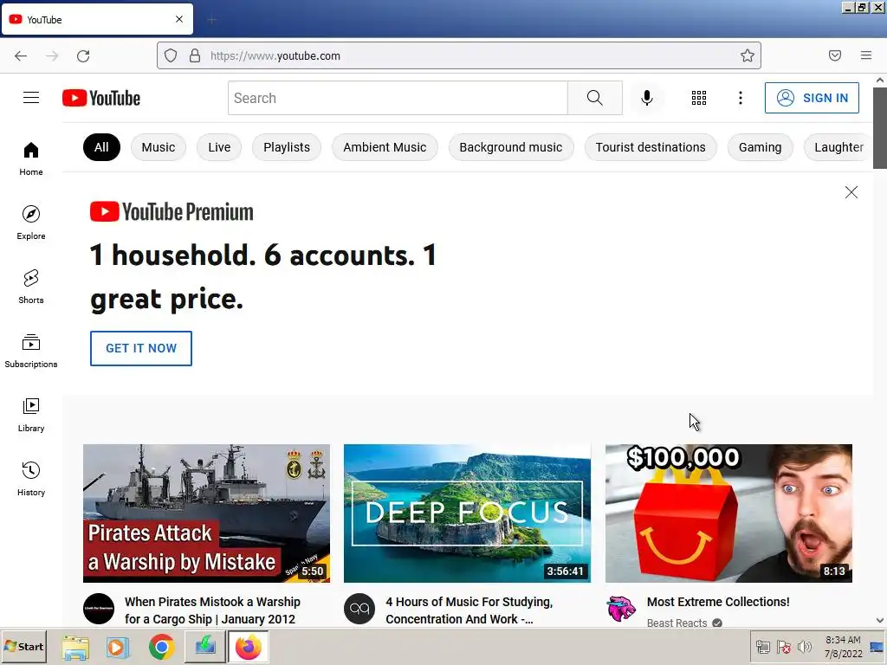The width and height of the screenshot is (887, 665).
Task: Click the GET IT NOW button
Action: click(141, 348)
